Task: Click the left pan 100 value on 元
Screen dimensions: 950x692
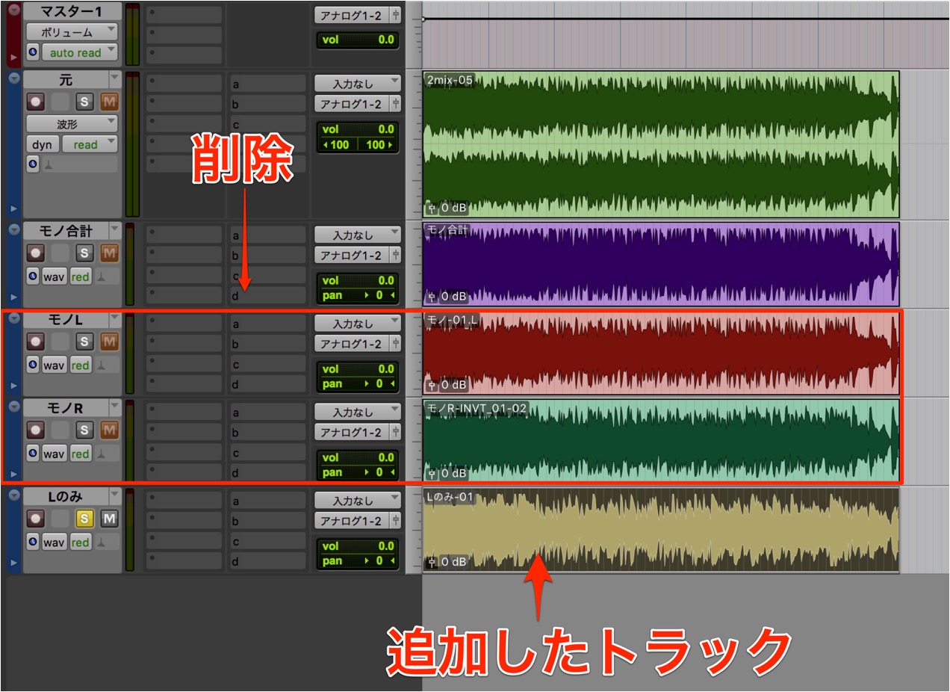Action: (338, 144)
